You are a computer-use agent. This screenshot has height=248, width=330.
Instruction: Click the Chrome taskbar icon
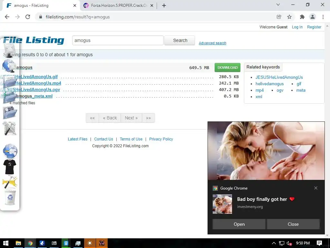(x=30, y=243)
